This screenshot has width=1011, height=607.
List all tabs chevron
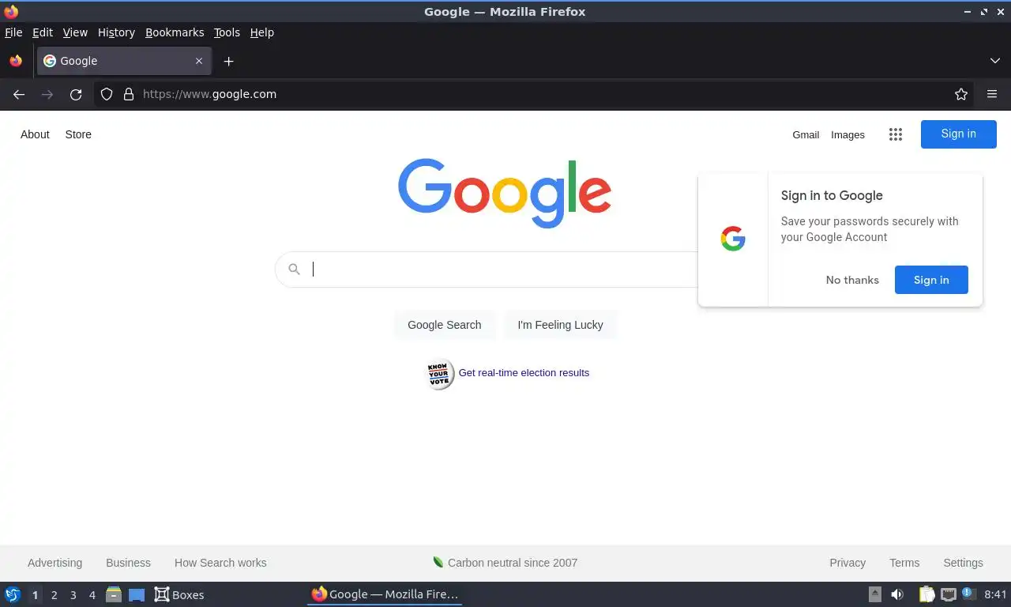995,61
